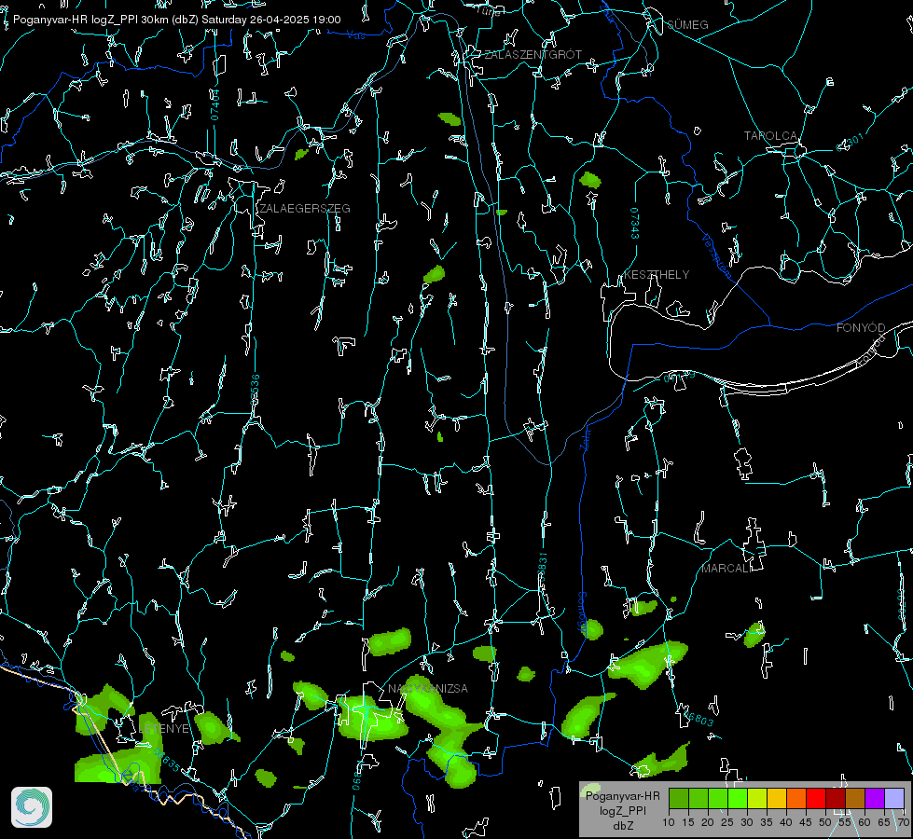Click road number label 07404
The height and width of the screenshot is (839, 913).
click(214, 105)
